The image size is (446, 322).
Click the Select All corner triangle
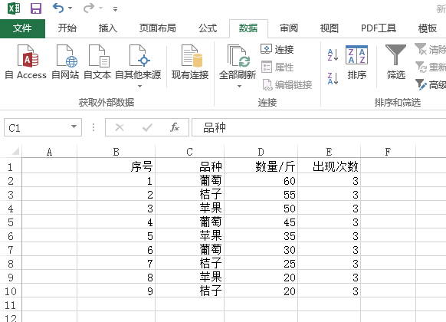tap(15, 151)
